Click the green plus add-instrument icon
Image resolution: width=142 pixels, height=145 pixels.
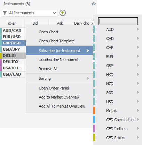point(63,13)
